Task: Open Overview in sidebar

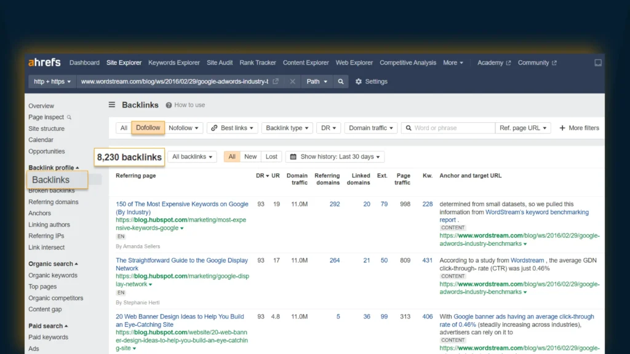Action: [x=41, y=106]
